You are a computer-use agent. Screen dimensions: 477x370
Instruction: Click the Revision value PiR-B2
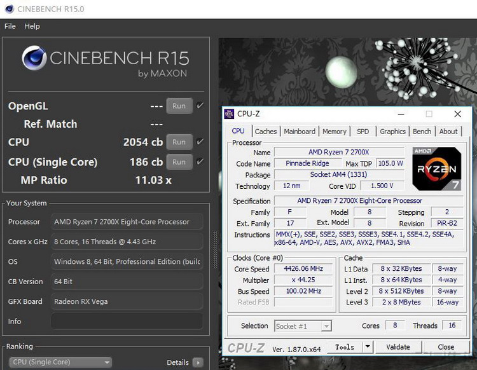click(447, 223)
